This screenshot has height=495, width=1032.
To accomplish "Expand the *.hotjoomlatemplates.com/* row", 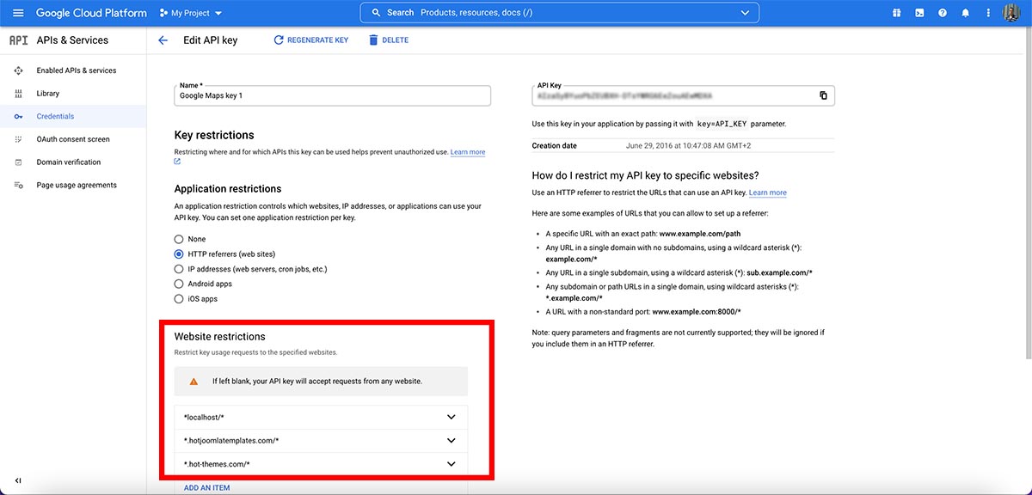I will pos(321,441).
